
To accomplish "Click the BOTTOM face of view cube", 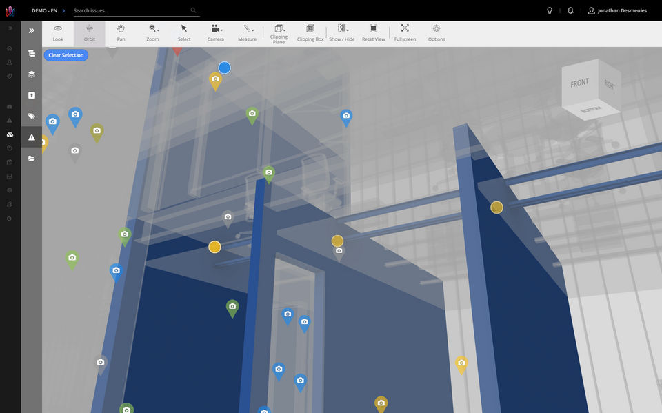I will point(591,110).
